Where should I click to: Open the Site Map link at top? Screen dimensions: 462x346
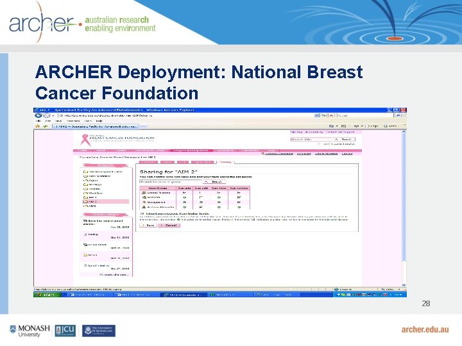[x=296, y=132]
